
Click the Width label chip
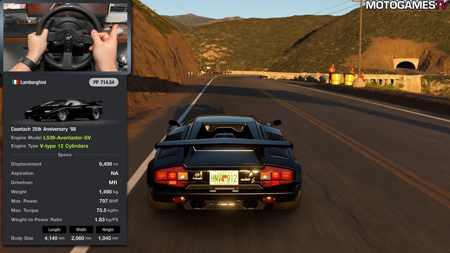[81, 229]
